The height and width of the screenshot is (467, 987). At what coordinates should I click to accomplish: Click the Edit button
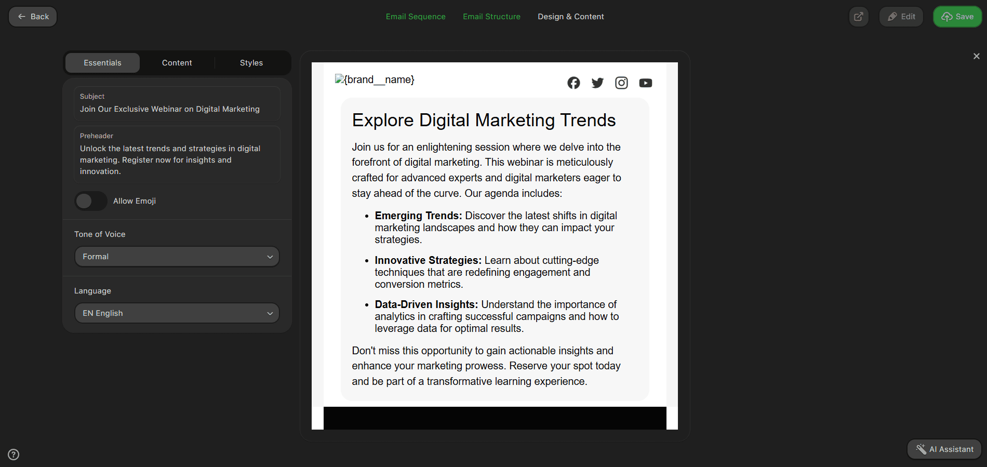901,17
